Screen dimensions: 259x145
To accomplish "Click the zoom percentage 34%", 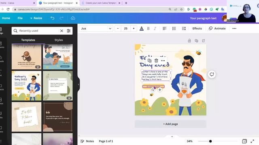I will click(x=189, y=141).
